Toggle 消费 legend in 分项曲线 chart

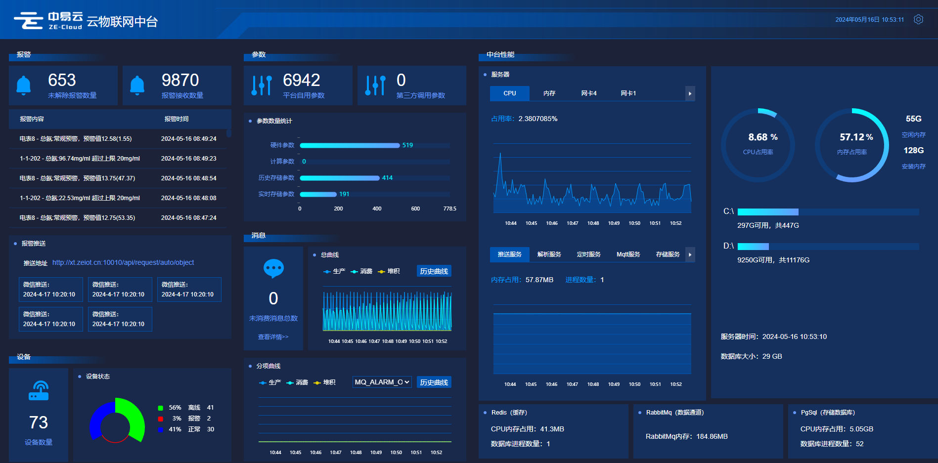pos(297,382)
